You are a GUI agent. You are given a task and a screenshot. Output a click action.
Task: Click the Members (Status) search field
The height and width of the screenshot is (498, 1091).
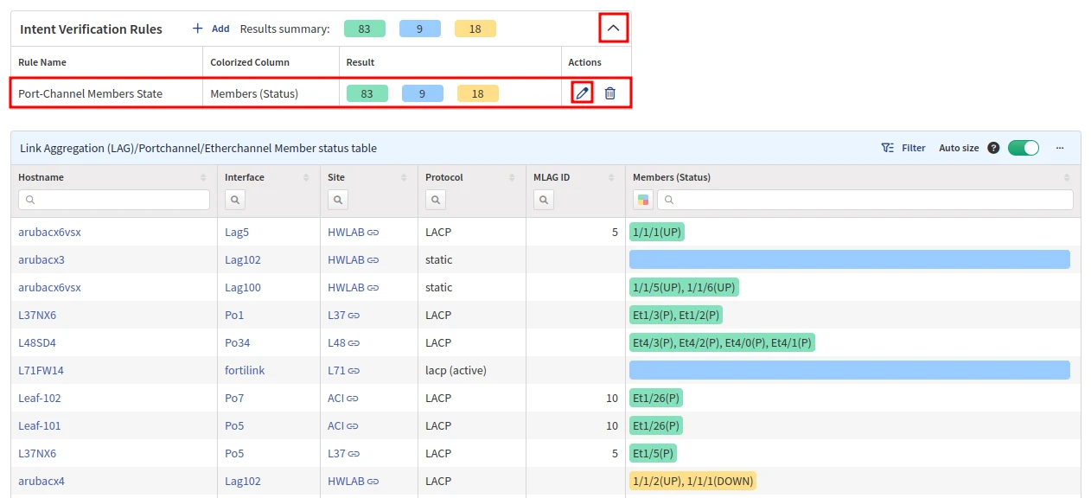click(865, 200)
